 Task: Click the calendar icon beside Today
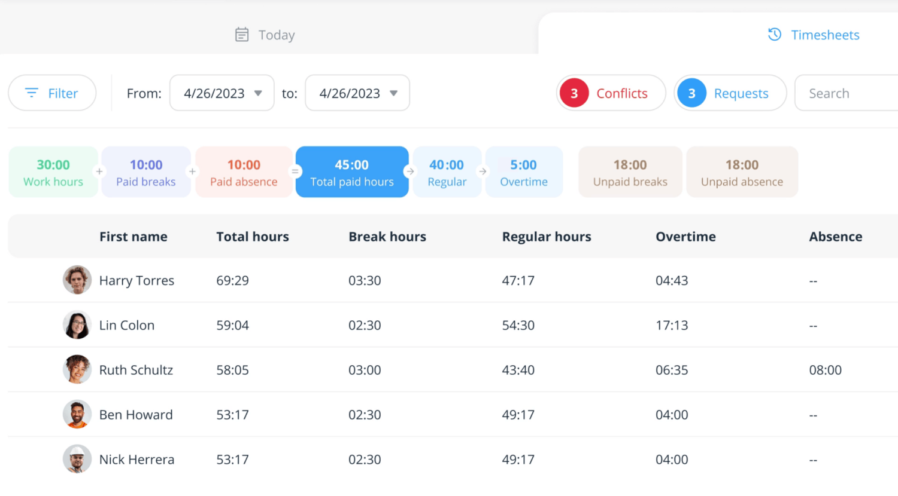click(x=242, y=35)
